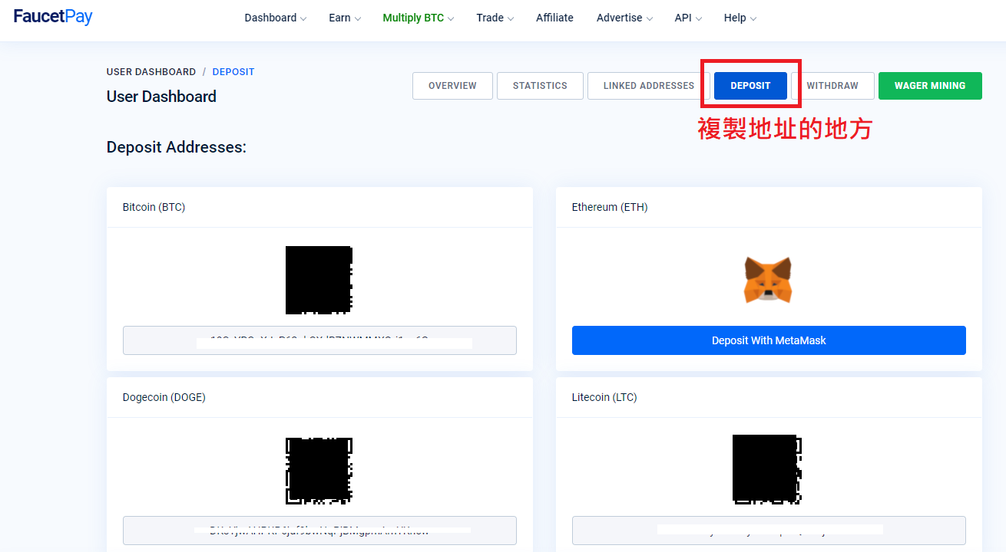Click the MetaMask fox icon
The height and width of the screenshot is (552, 1006).
coord(768,280)
